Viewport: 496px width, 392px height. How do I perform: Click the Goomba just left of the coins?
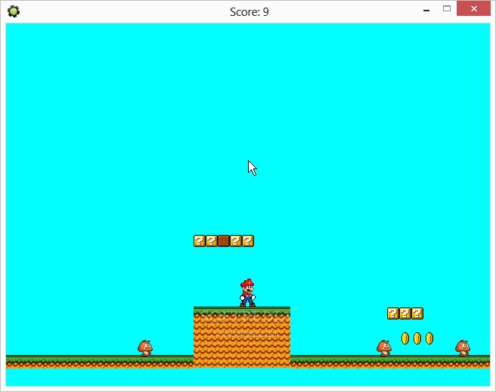pyautogui.click(x=384, y=348)
